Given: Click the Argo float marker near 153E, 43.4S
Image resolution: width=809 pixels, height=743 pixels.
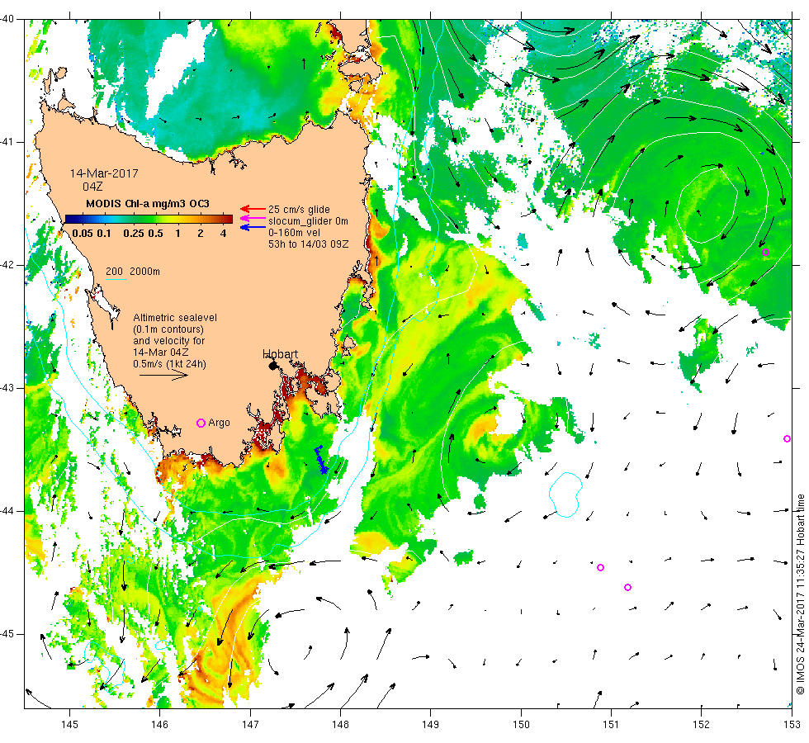Looking at the screenshot, I should click(787, 439).
